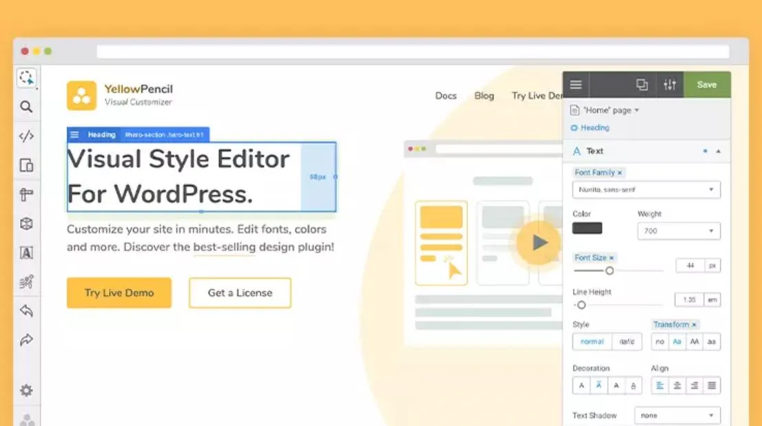Align text left
Screen dimensions: 762x426
click(x=659, y=385)
